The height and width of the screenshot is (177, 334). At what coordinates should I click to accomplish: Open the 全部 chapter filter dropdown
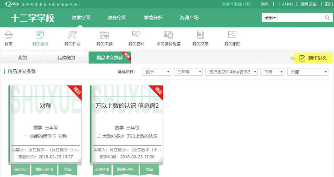[308, 72]
